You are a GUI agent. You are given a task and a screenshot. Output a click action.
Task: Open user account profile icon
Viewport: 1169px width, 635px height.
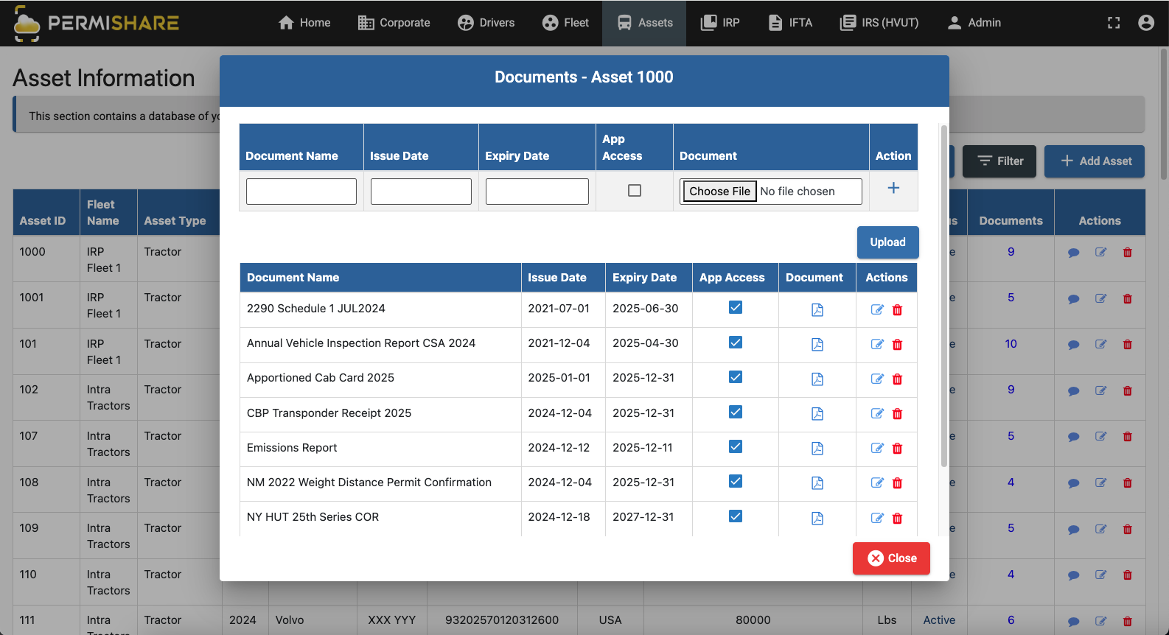pos(1146,23)
